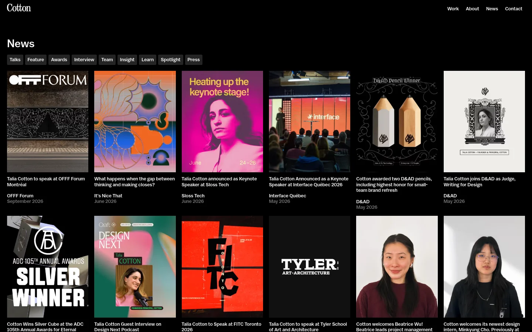
Task: Click the 'OFFF Forum' source label
Action: point(20,196)
